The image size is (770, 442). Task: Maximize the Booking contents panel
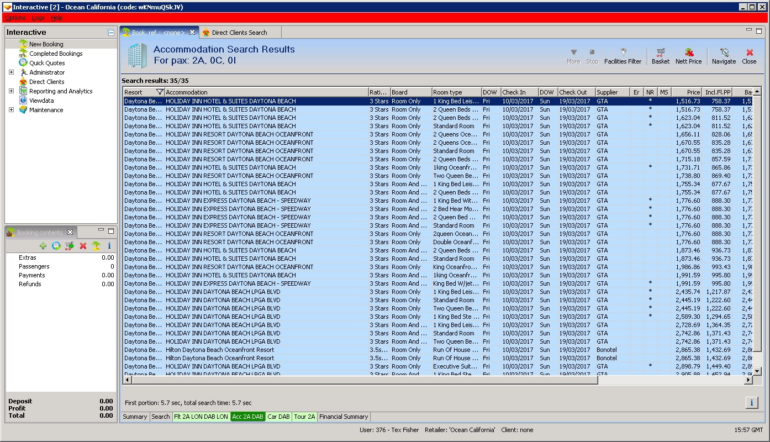tap(111, 230)
